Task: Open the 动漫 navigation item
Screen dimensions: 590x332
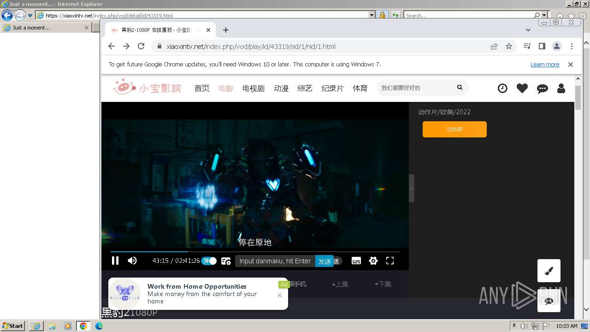Action: coord(281,88)
